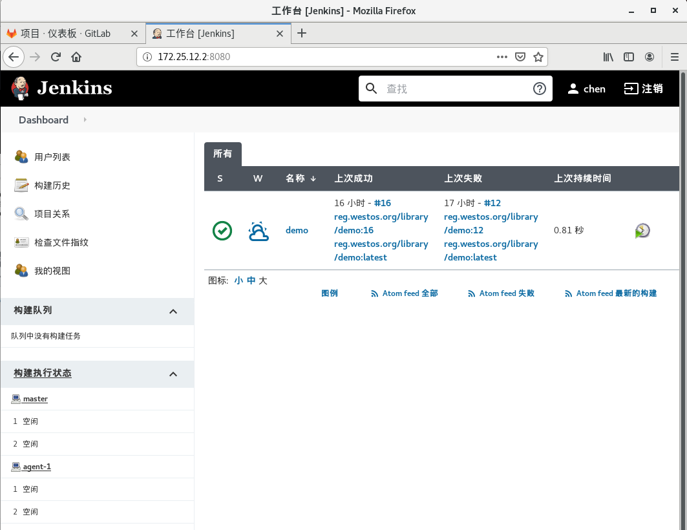This screenshot has height=530, width=687.
Task: Open the Firefox hamburger menu
Action: click(675, 57)
